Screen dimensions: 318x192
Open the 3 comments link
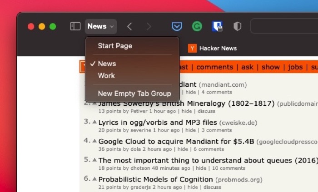tap(217, 130)
